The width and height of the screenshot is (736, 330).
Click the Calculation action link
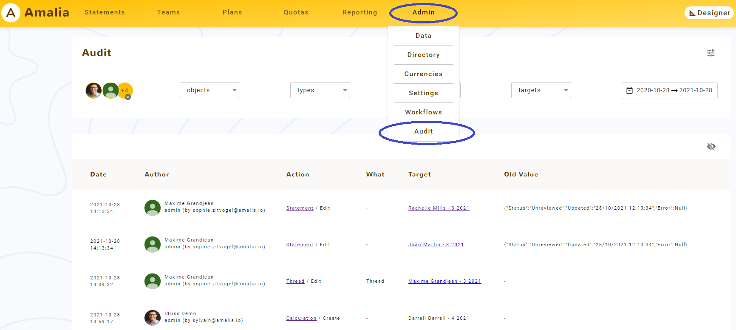tap(301, 318)
